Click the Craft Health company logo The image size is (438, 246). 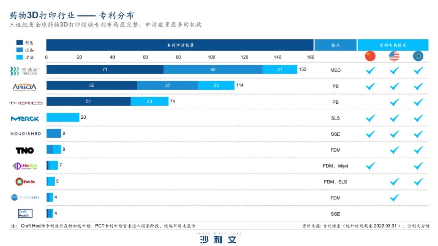[25, 213]
